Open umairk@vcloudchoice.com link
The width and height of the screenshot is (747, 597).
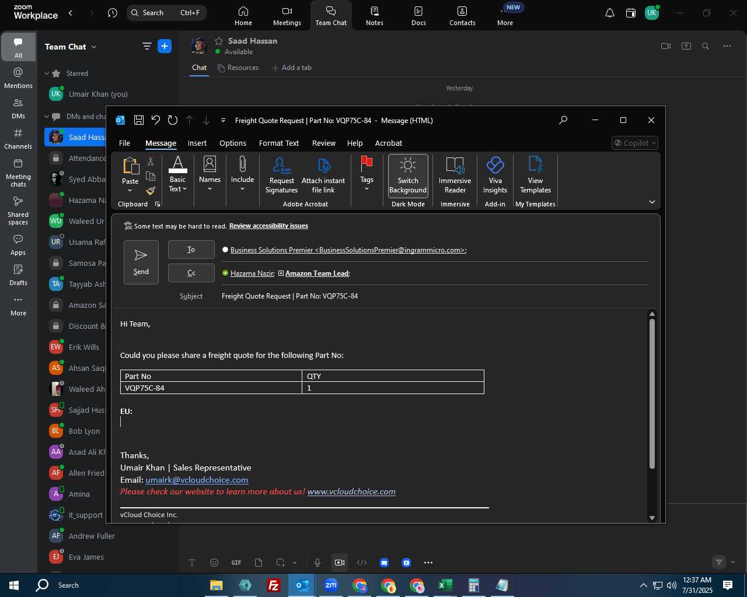tap(197, 480)
